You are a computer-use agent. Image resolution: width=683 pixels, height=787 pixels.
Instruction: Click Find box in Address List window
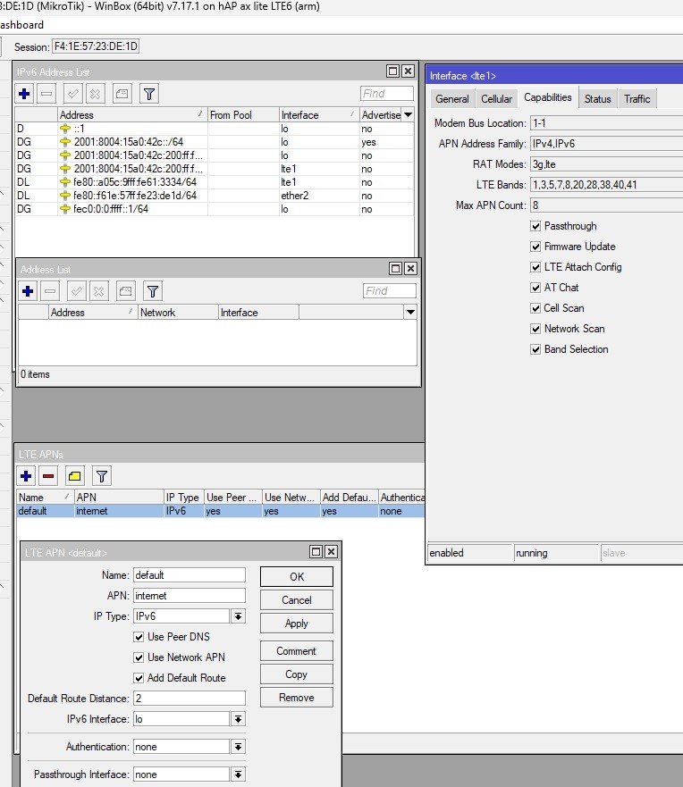pyautogui.click(x=389, y=290)
